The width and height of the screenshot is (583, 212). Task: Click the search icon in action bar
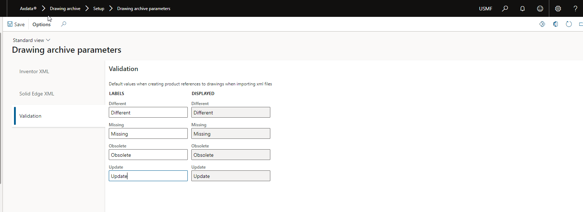[64, 24]
